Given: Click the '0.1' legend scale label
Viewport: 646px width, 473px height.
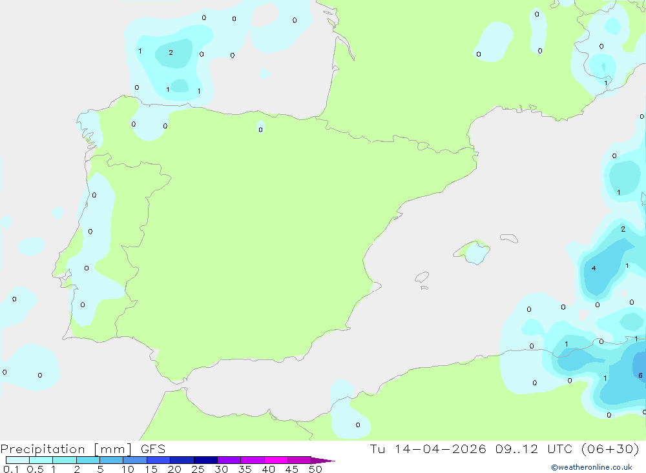Looking at the screenshot, I should click(11, 469).
